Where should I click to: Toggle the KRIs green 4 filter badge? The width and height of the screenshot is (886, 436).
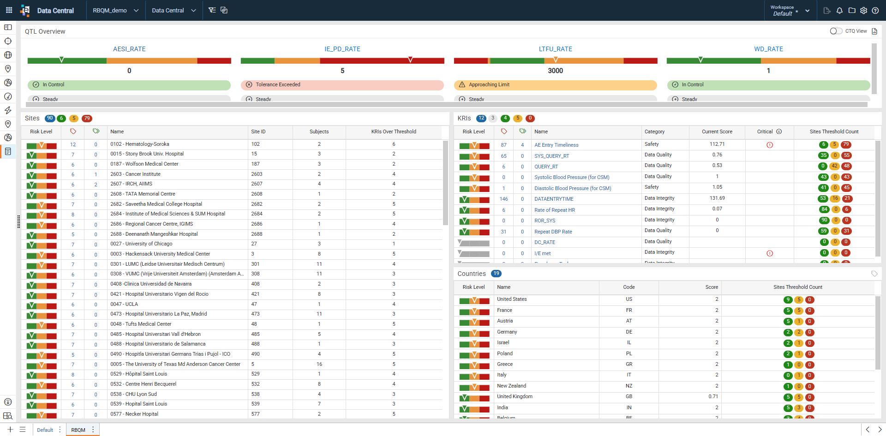pos(505,119)
